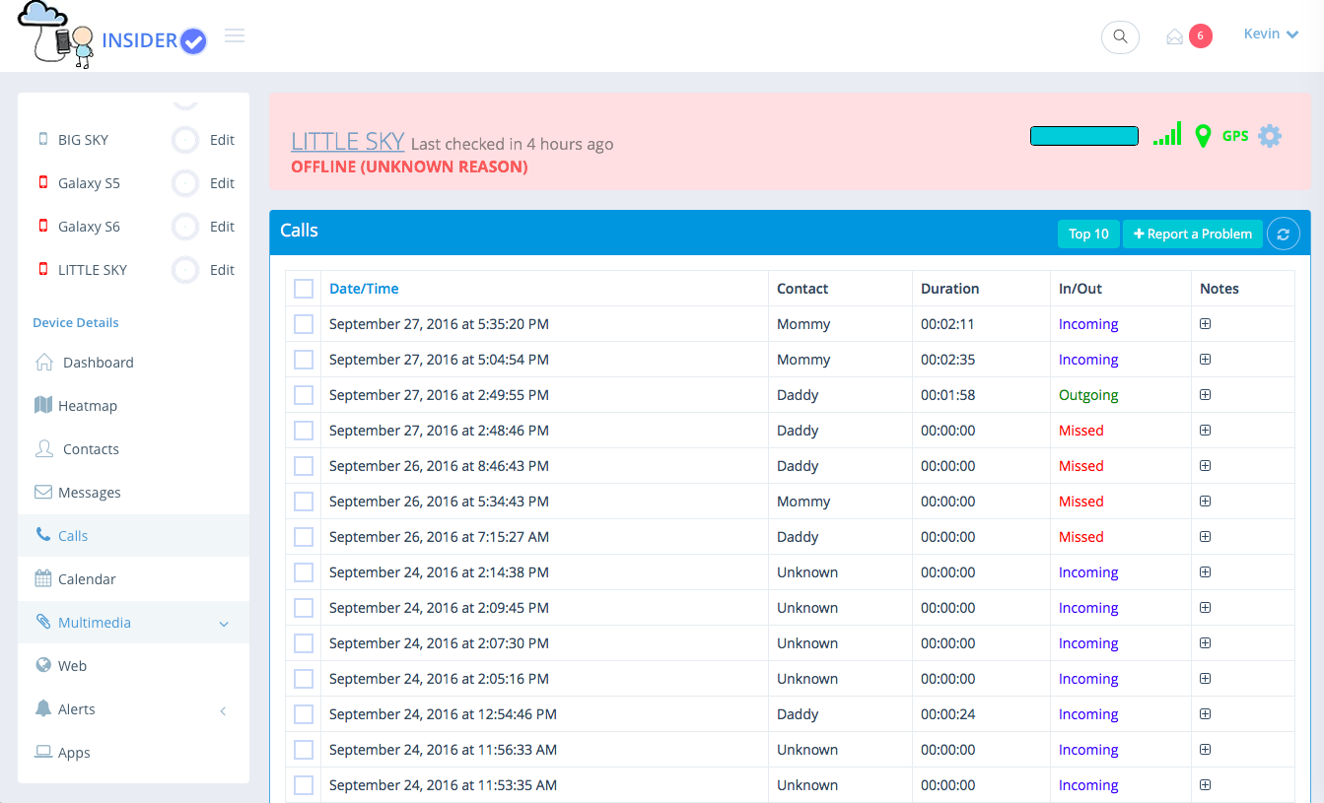Image resolution: width=1324 pixels, height=803 pixels.
Task: Expand notes for 5:04:54 PM call
Action: point(1205,359)
